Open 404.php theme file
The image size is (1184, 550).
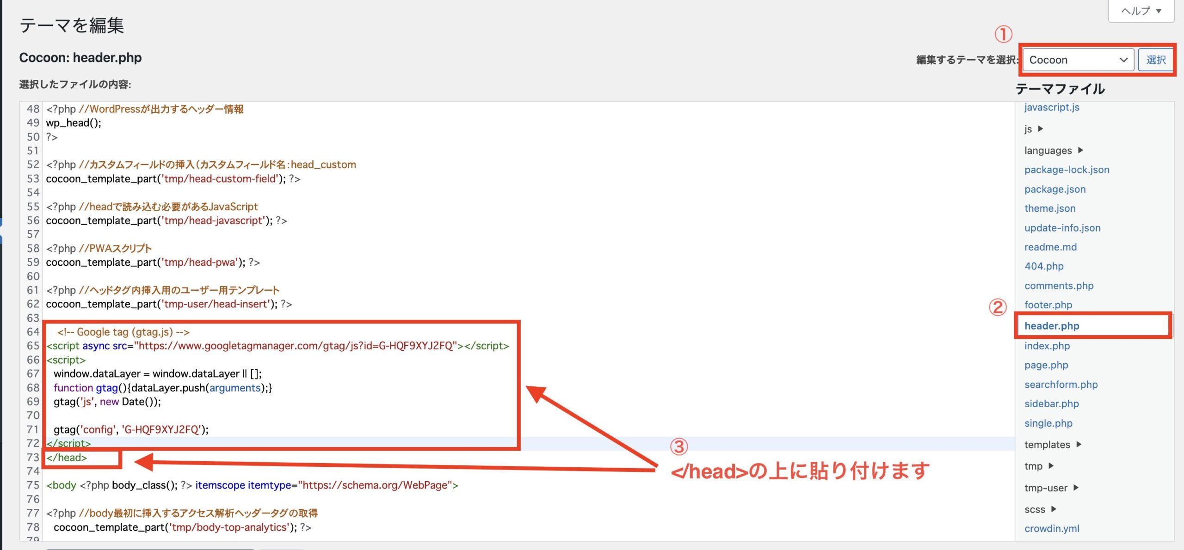pyautogui.click(x=1044, y=266)
